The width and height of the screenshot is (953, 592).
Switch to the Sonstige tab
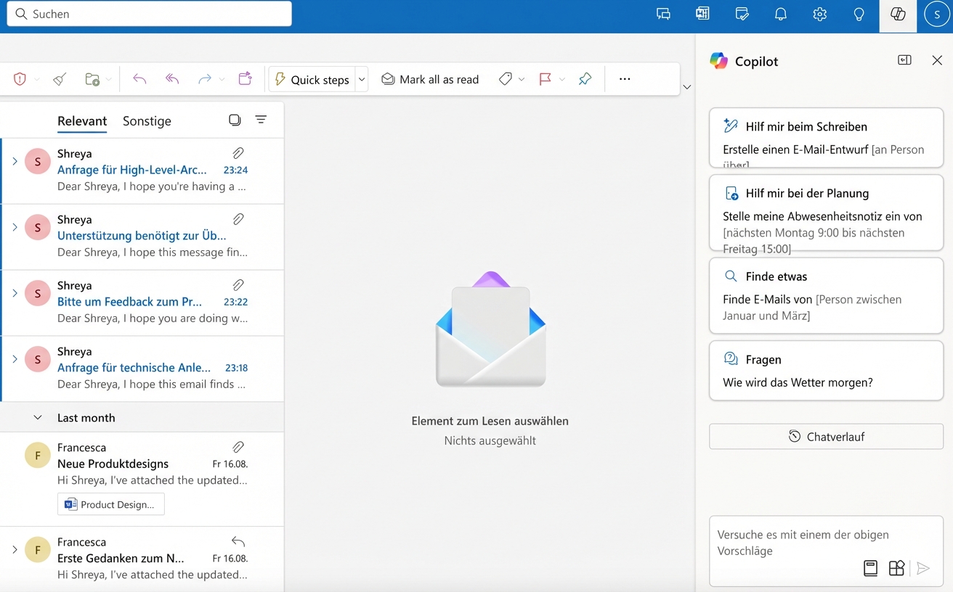click(147, 121)
